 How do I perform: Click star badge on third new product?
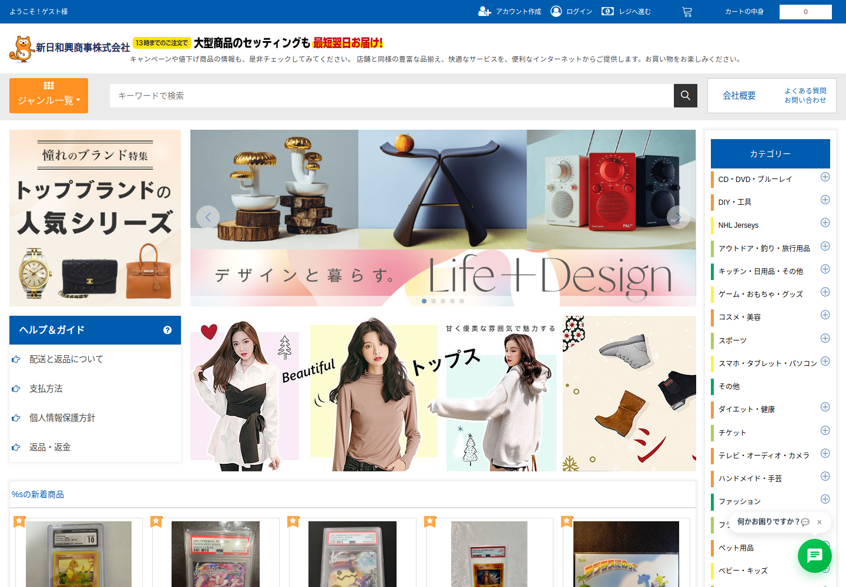[293, 521]
